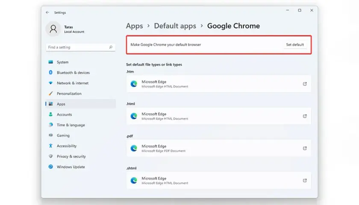Click the external link icon for .html
The height and width of the screenshot is (205, 359).
305,116
